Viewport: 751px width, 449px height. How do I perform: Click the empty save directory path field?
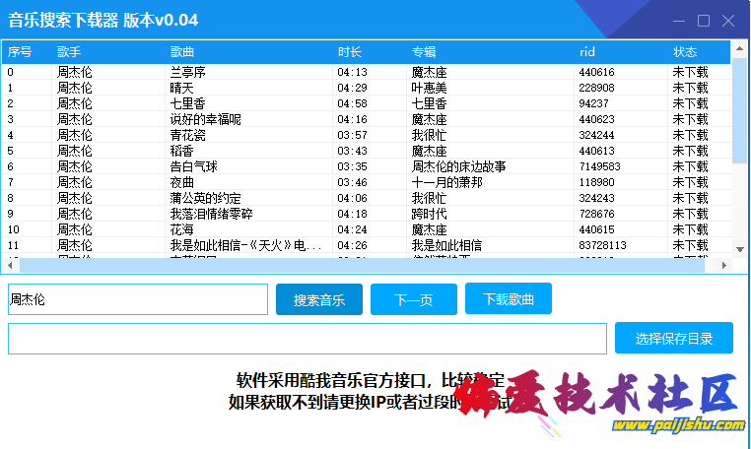tap(307, 338)
